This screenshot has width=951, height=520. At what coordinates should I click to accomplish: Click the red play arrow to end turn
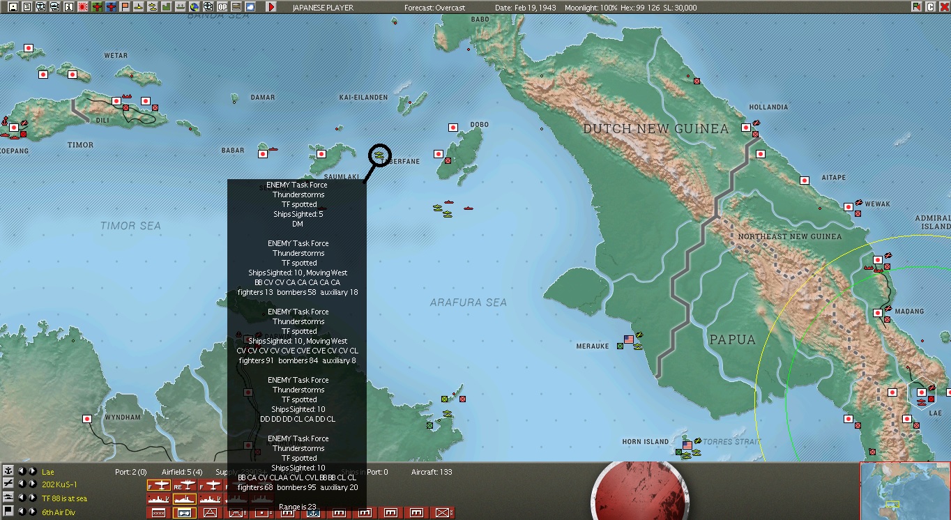pos(271,7)
